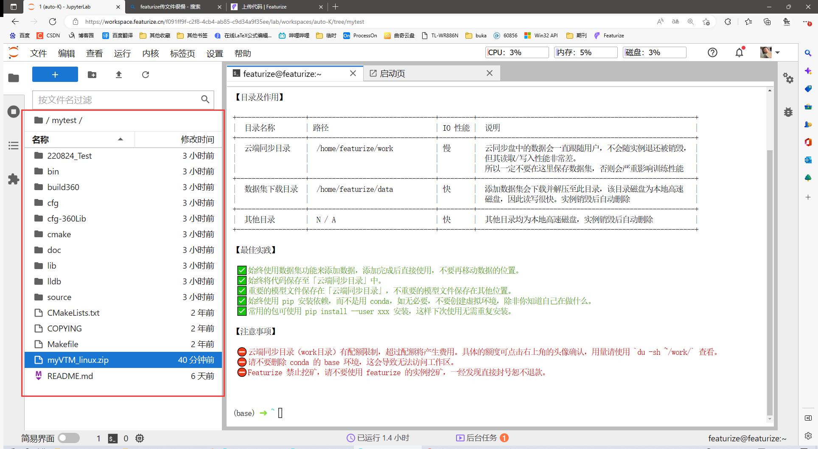Select the build360 folder
Image resolution: width=818 pixels, height=449 pixels.
[x=123, y=187]
